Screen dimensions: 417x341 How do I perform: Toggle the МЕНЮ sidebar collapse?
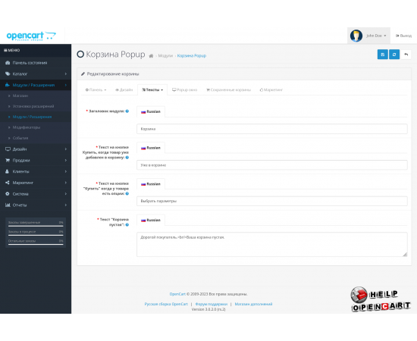(x=11, y=50)
